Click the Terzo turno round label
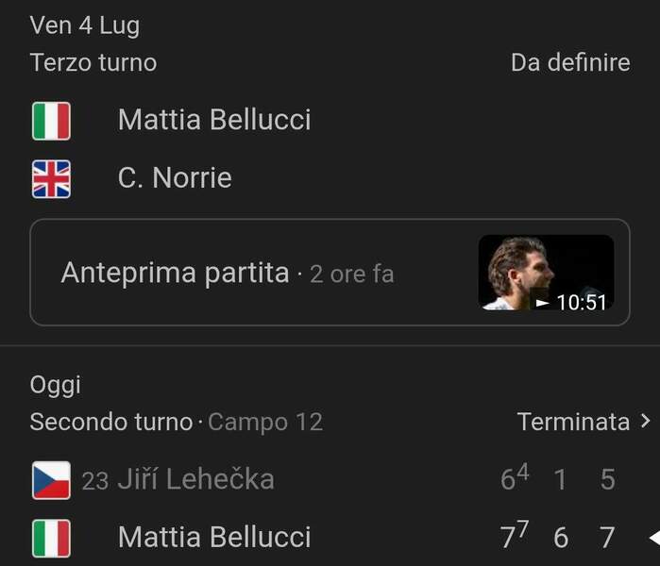This screenshot has width=660, height=566. (x=93, y=62)
